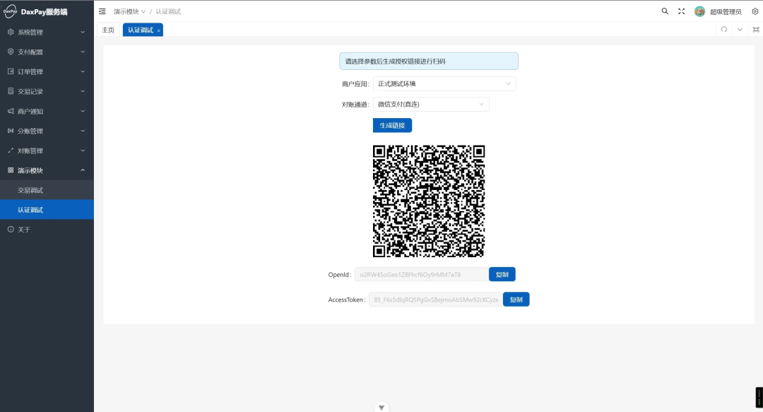Screen dimensions: 763x412
Task: Open tab options dropdown arrow
Action: 740,30
